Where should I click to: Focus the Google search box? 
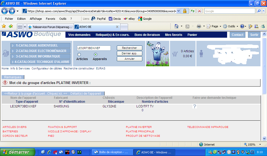[x=229, y=11]
